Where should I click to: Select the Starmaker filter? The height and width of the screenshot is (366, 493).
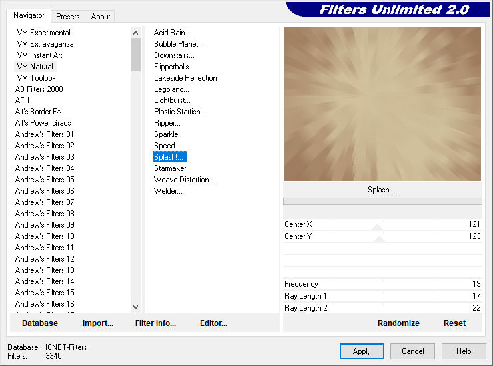(173, 168)
